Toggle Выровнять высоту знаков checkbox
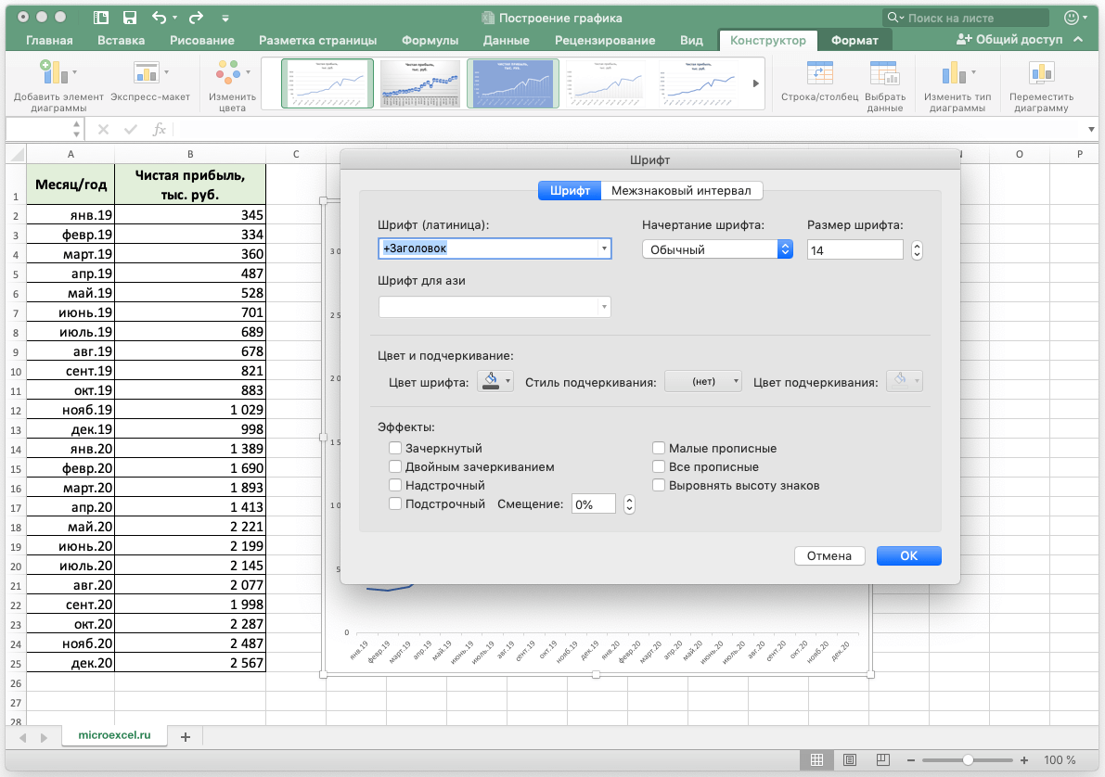1105x777 pixels. tap(659, 485)
